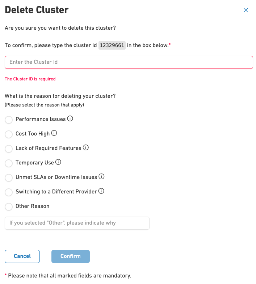The height and width of the screenshot is (284, 256).
Task: Click info icon beside Cost Too High
Action: point(54,133)
